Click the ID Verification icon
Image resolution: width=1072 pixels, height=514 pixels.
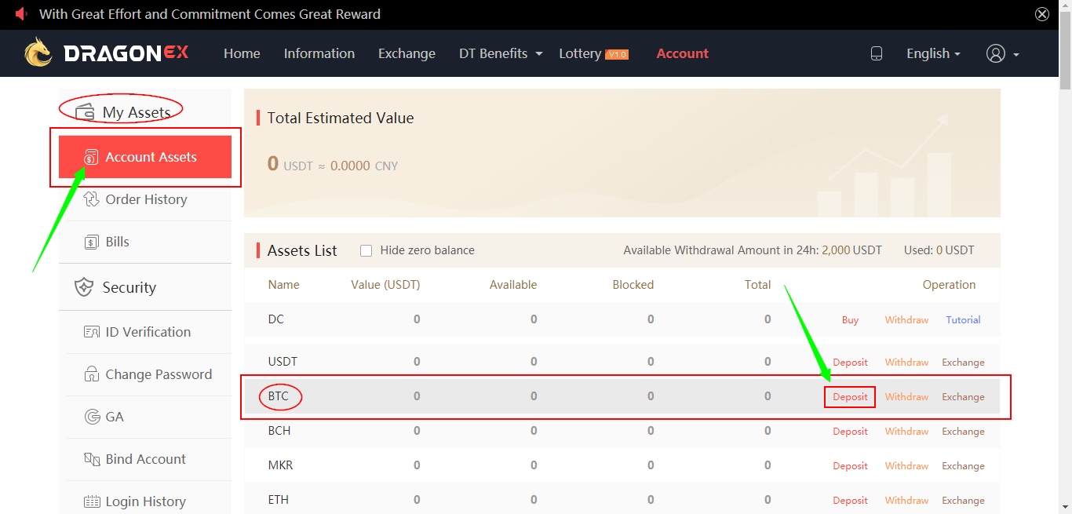point(91,332)
